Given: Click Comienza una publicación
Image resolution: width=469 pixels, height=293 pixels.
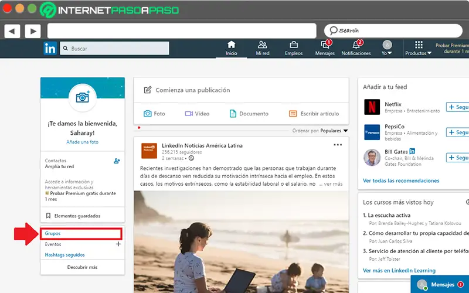Looking at the screenshot, I should (x=187, y=90).
